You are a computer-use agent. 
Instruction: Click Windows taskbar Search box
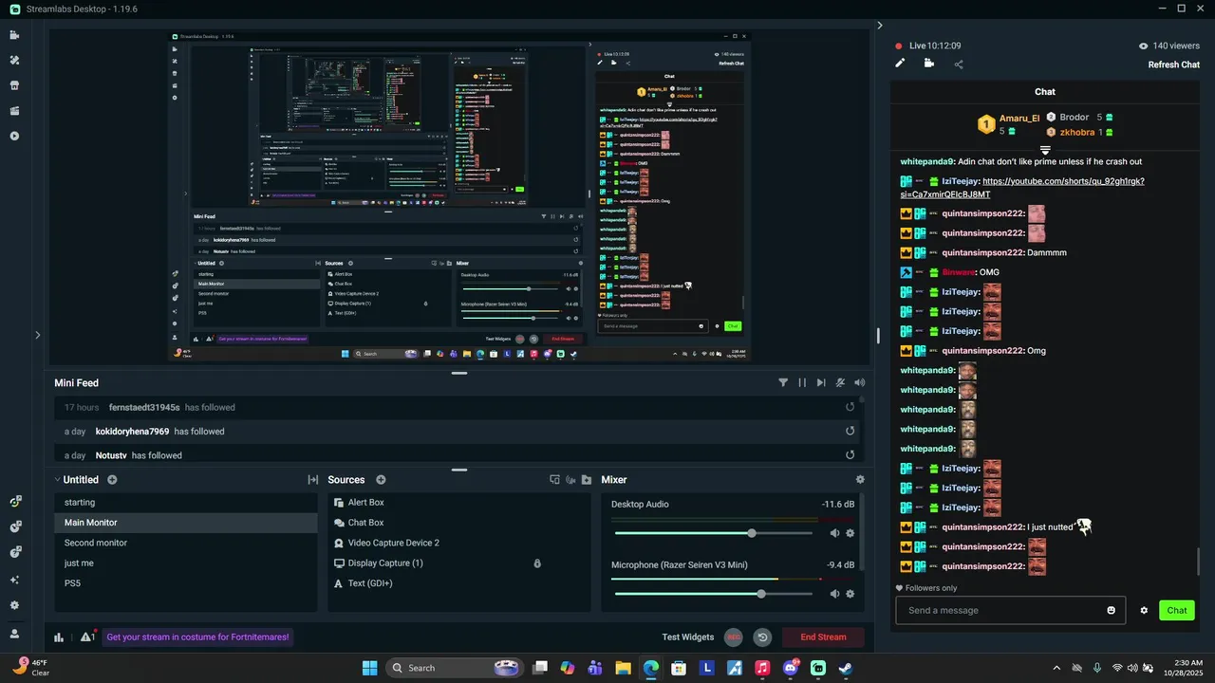point(455,668)
